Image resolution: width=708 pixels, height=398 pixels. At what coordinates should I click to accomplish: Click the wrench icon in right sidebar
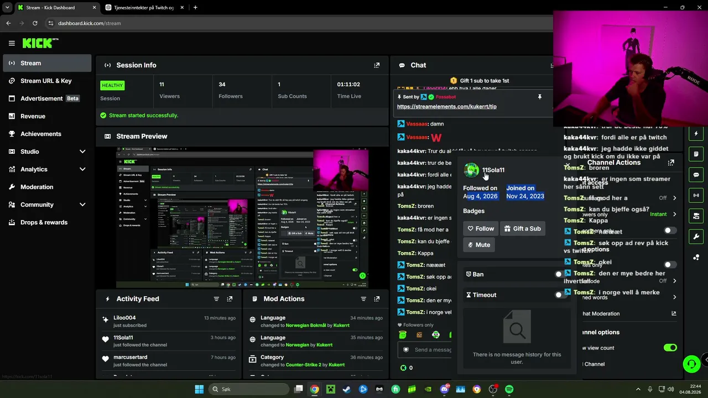(696, 237)
